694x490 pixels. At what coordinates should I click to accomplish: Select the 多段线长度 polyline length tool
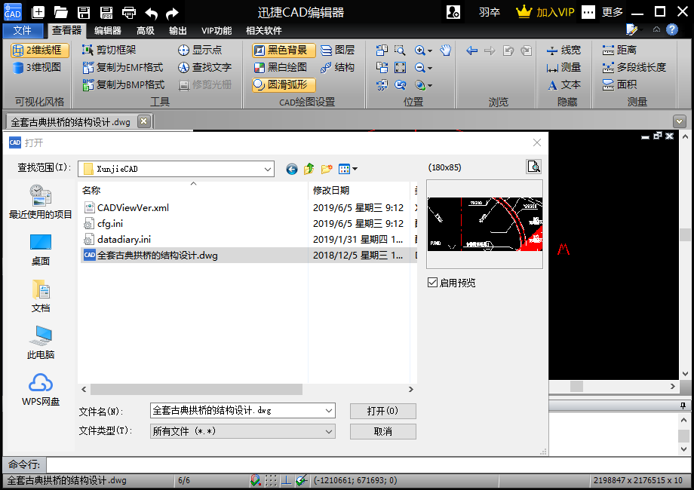tap(634, 67)
